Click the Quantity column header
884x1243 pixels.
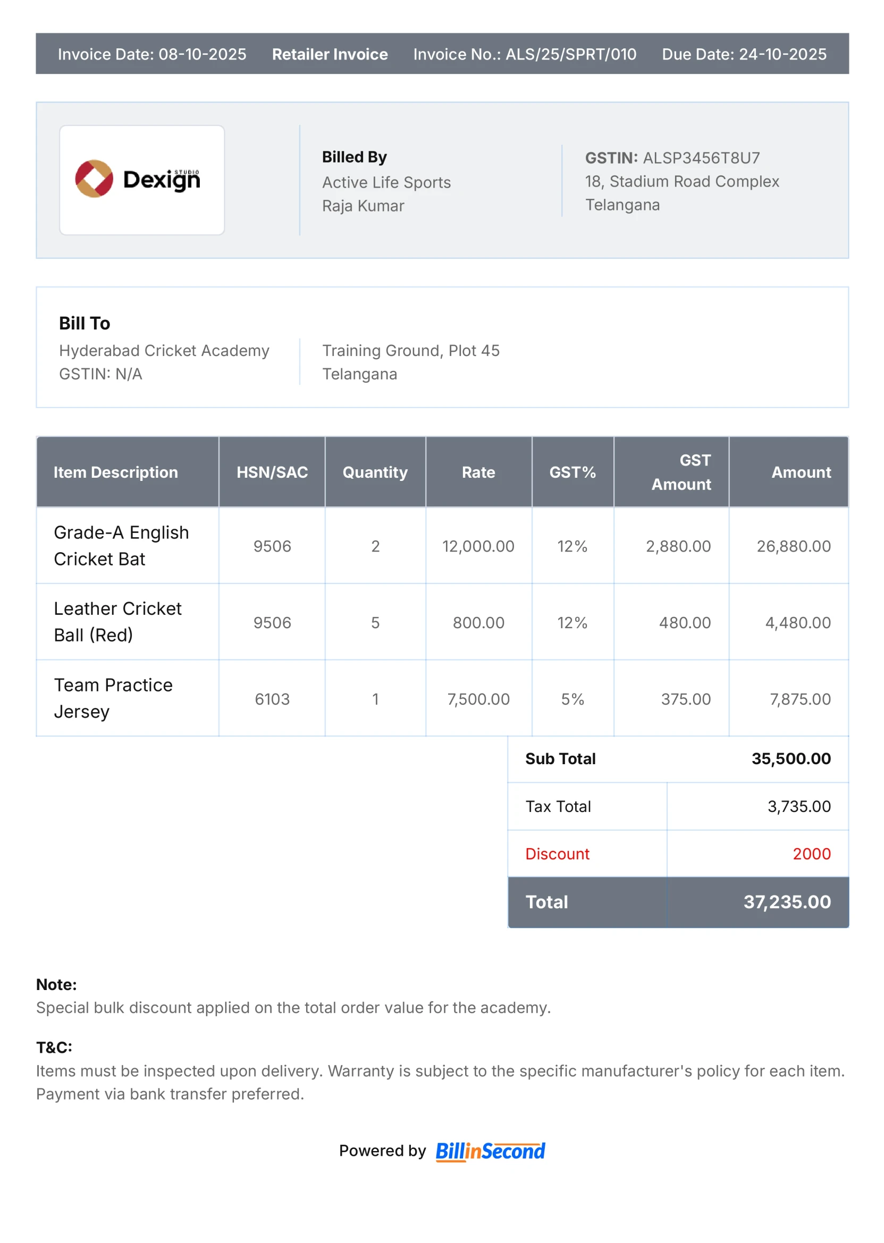pos(375,472)
